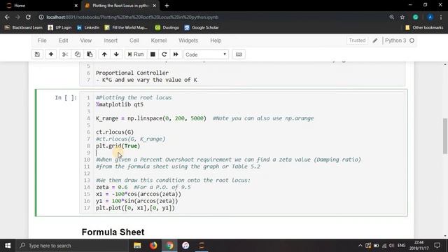Viewport: 448px width, 252px height.
Task: Click the plt.grid(True) code line
Action: [118, 146]
